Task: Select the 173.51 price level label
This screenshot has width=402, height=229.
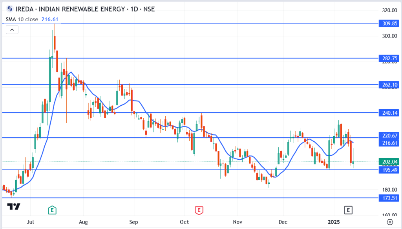Action: point(387,198)
